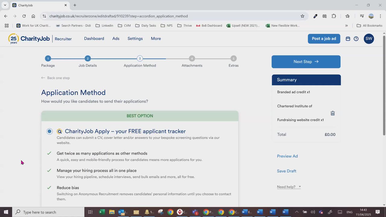The width and height of the screenshot is (386, 217).
Task: Open the notification center icon
Action: (378, 212)
